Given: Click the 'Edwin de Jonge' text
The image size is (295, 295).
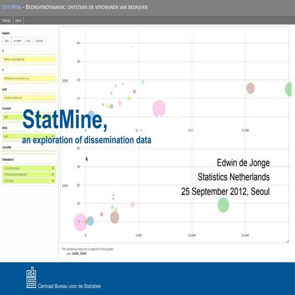Looking at the screenshot, I should (x=243, y=163).
